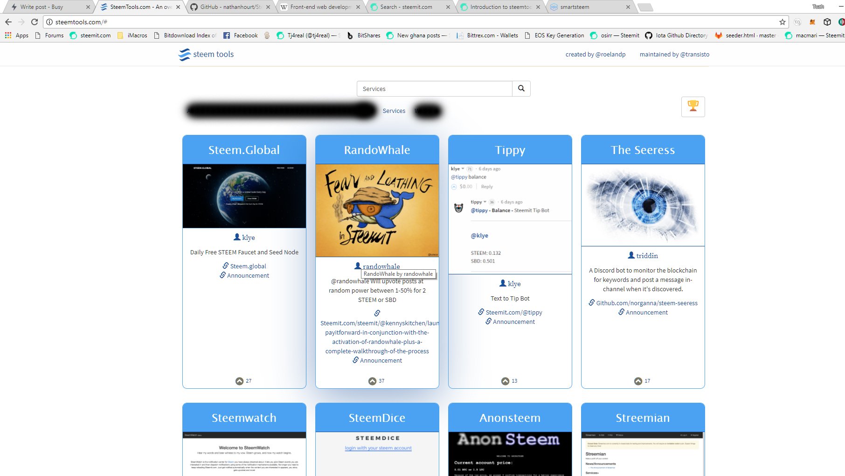The height and width of the screenshot is (476, 845).
Task: Open the Bittrex.com - Wallets bookmark
Action: tap(487, 35)
